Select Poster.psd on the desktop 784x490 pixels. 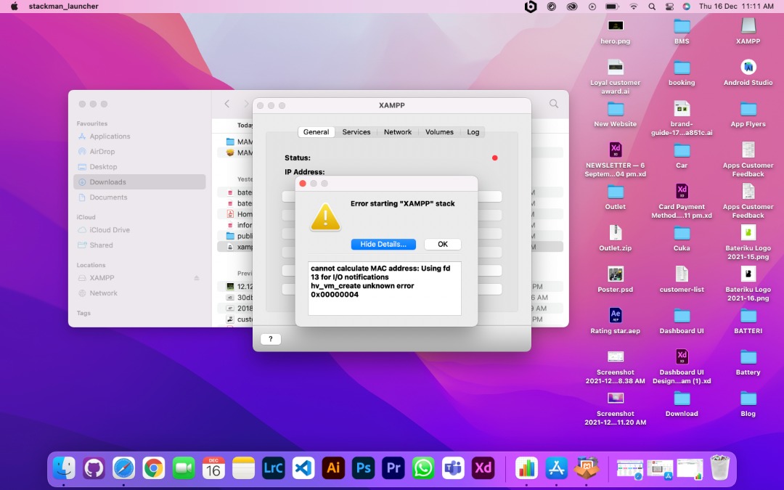(615, 280)
